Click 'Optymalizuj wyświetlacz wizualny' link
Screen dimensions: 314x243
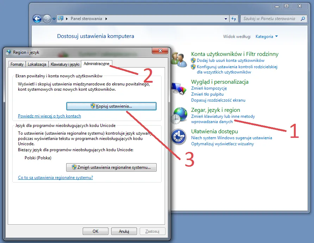tap(222, 144)
